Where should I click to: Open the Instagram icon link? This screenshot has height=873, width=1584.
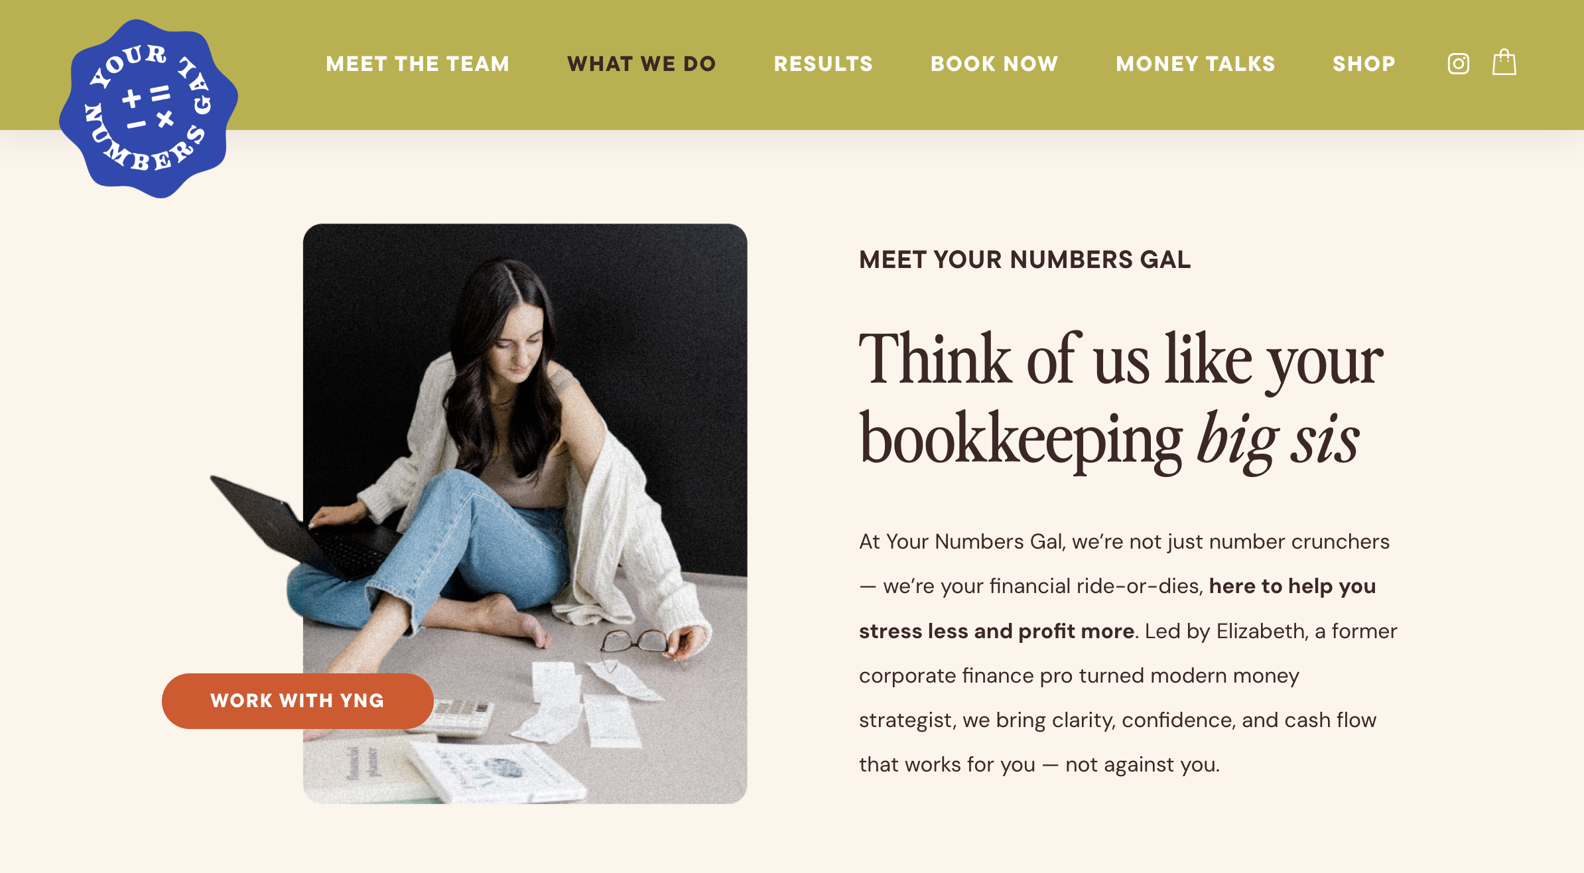click(1458, 64)
